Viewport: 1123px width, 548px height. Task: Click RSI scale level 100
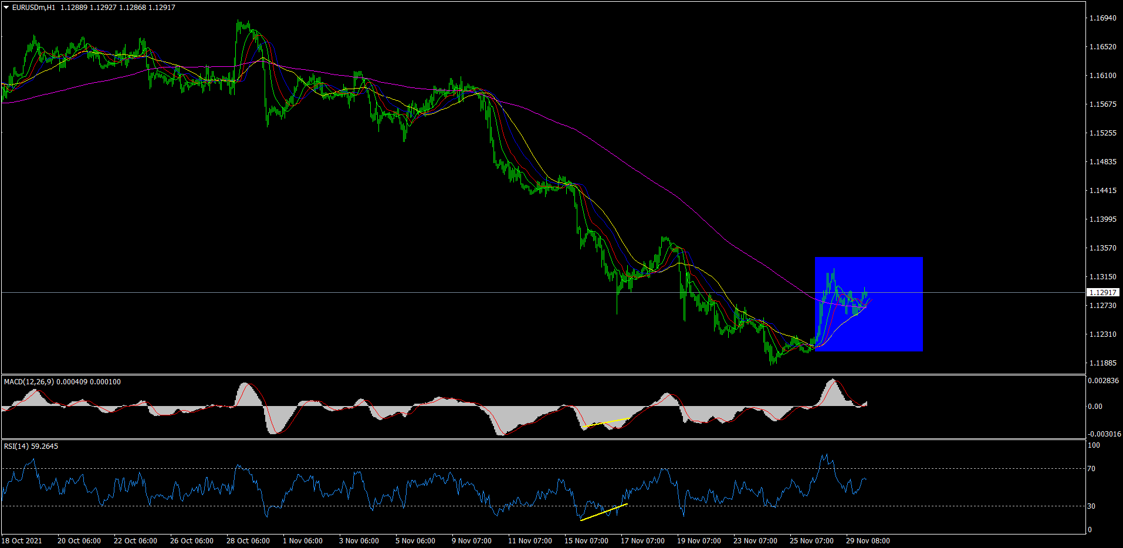click(1094, 445)
